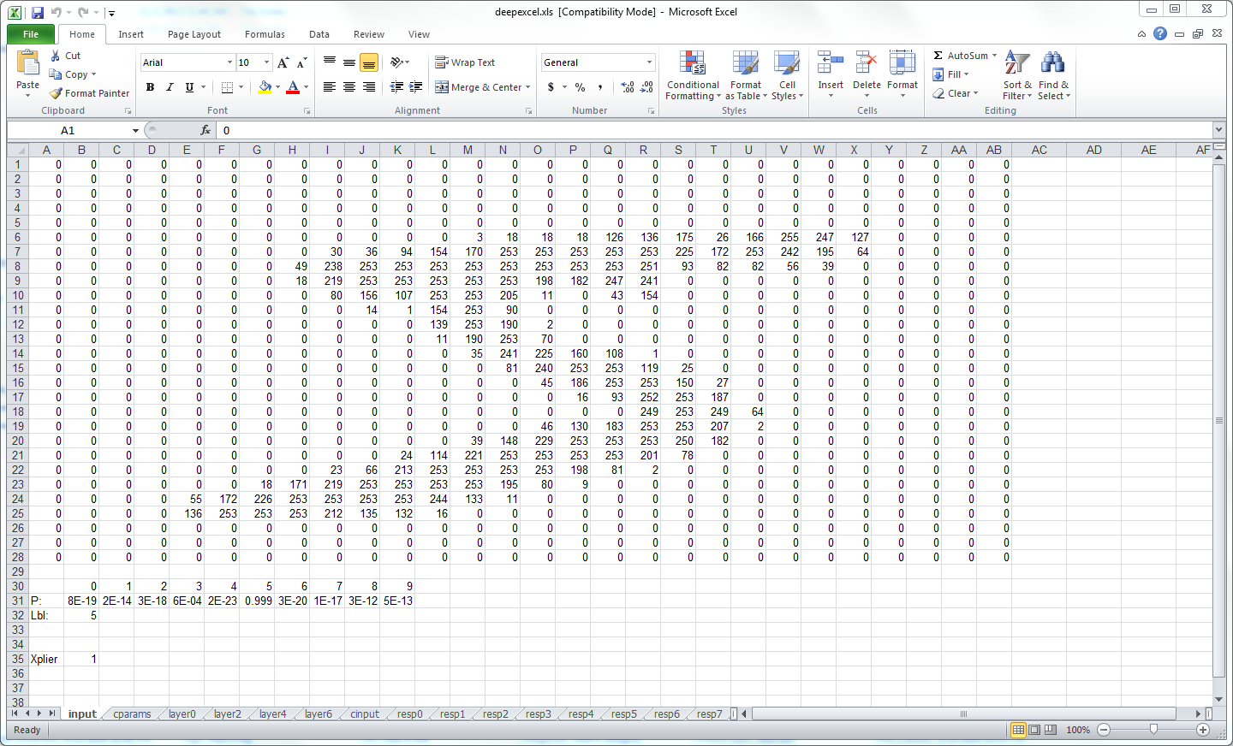1233x746 pixels.
Task: Toggle italic text formatting
Action: 170,87
